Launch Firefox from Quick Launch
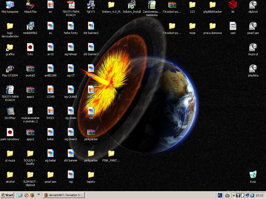Viewport: 266px width, 199px height. pos(32,195)
